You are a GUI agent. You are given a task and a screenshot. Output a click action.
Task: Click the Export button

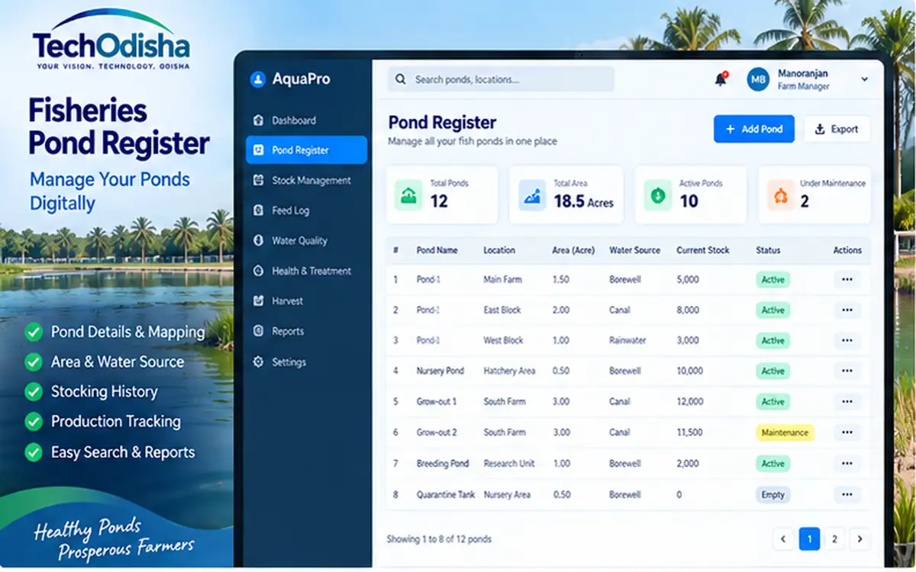pos(837,129)
